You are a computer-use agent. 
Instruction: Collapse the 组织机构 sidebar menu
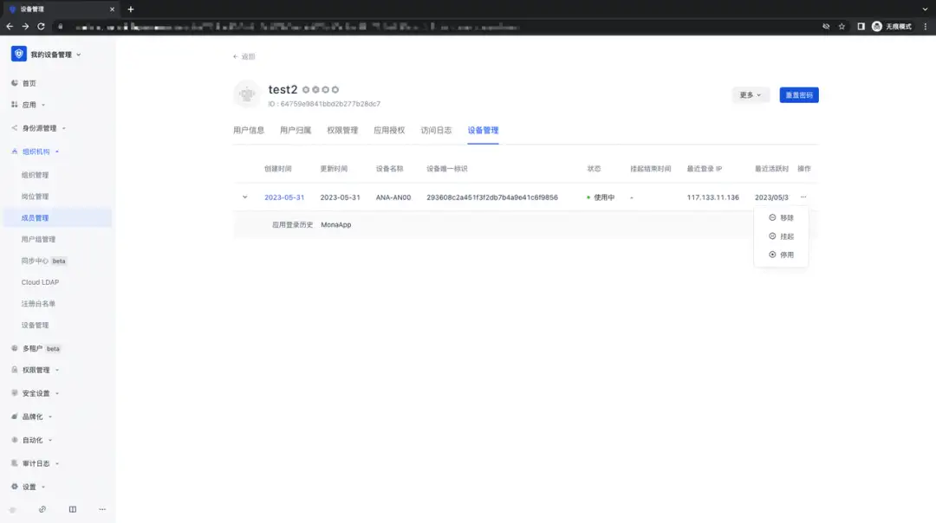[57, 152]
